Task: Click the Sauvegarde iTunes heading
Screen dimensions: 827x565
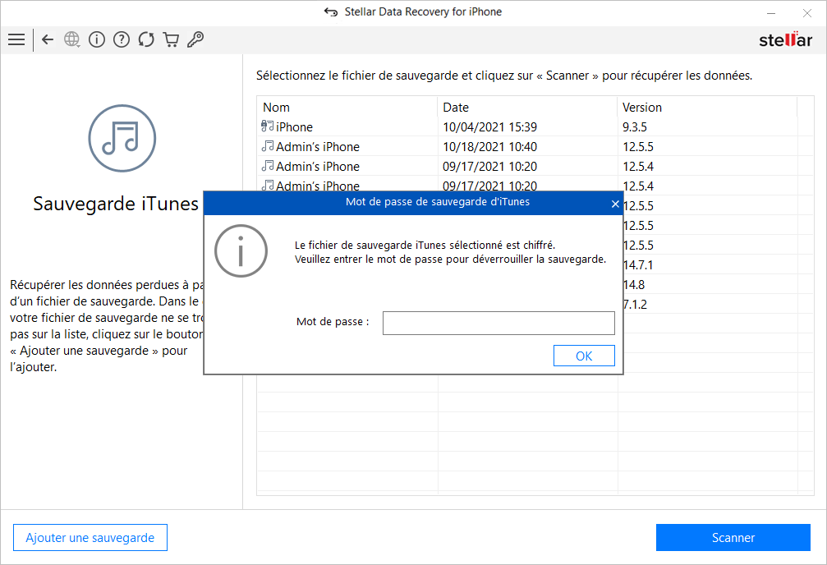Action: coord(116,204)
